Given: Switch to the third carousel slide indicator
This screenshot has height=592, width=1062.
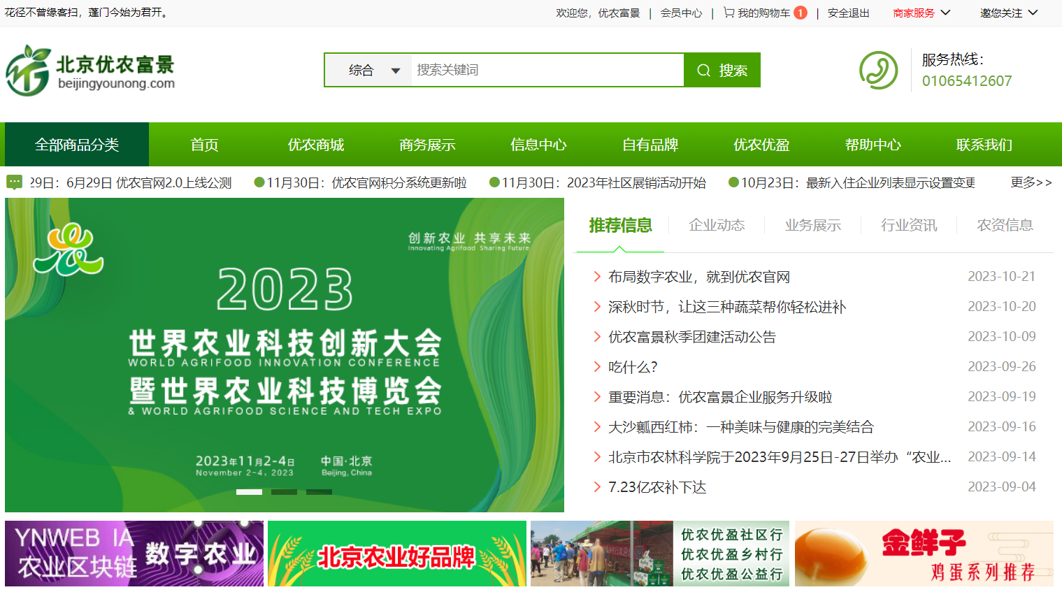Looking at the screenshot, I should (x=319, y=492).
